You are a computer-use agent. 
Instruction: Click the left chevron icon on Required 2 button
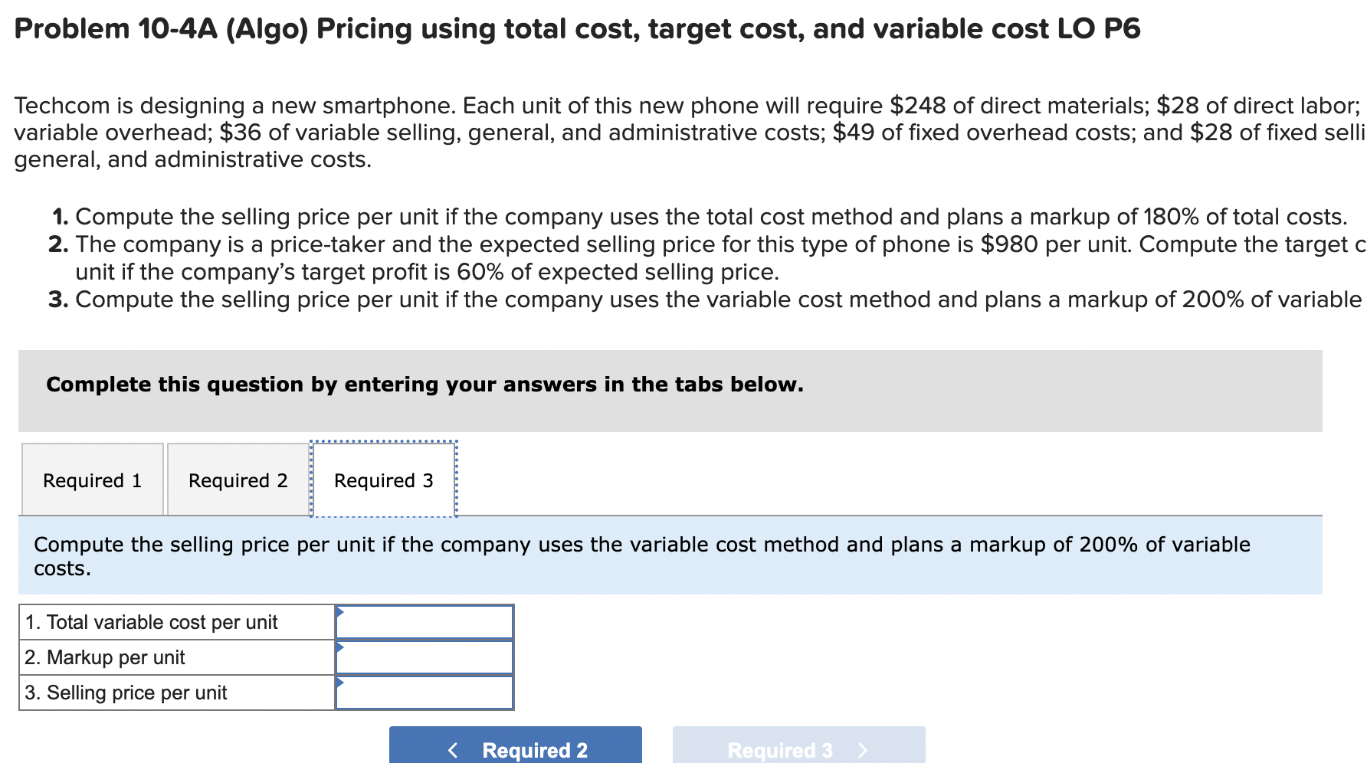452,749
